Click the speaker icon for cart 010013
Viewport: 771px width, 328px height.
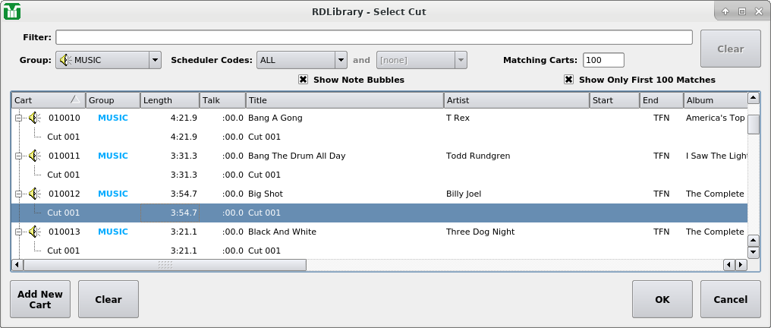(x=34, y=232)
